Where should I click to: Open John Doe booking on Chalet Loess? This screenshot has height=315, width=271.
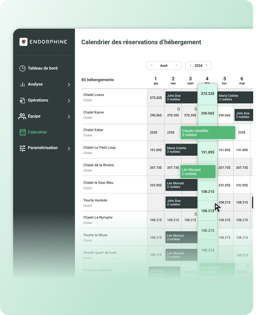181,97
